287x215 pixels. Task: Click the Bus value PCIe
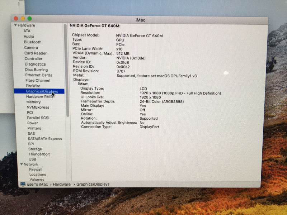coord(120,44)
